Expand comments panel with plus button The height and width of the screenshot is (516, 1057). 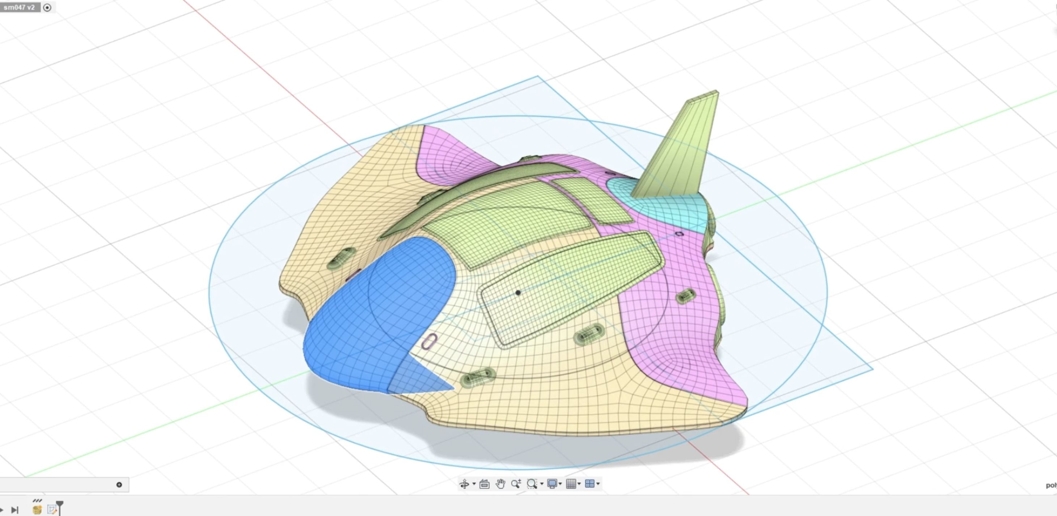tap(119, 485)
